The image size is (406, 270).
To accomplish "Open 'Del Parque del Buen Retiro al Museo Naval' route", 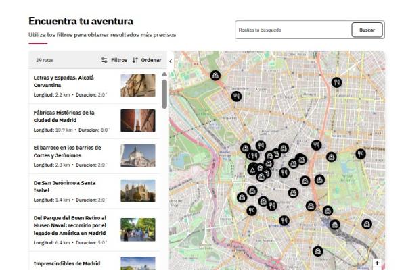I will click(x=94, y=230).
